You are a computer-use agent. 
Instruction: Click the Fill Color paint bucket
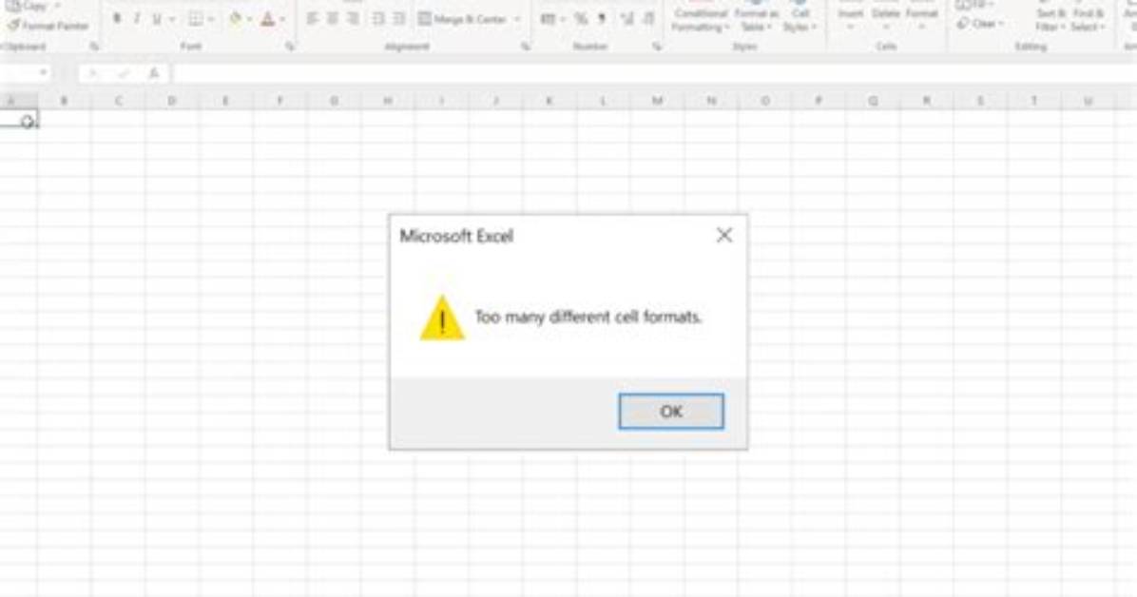(235, 20)
